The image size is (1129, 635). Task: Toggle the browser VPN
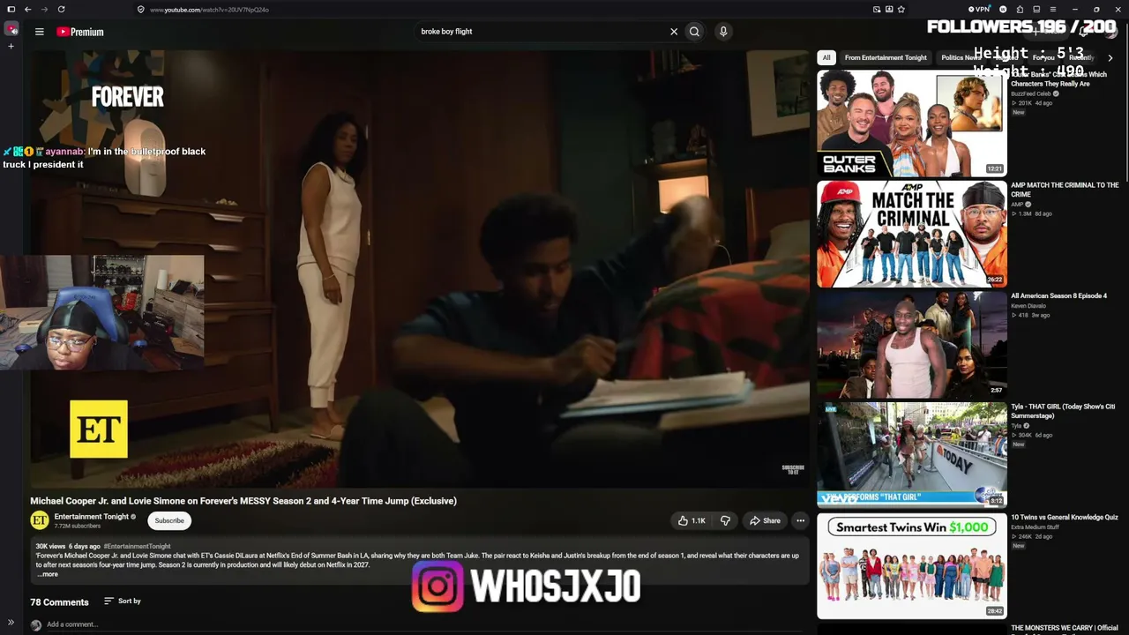click(979, 10)
